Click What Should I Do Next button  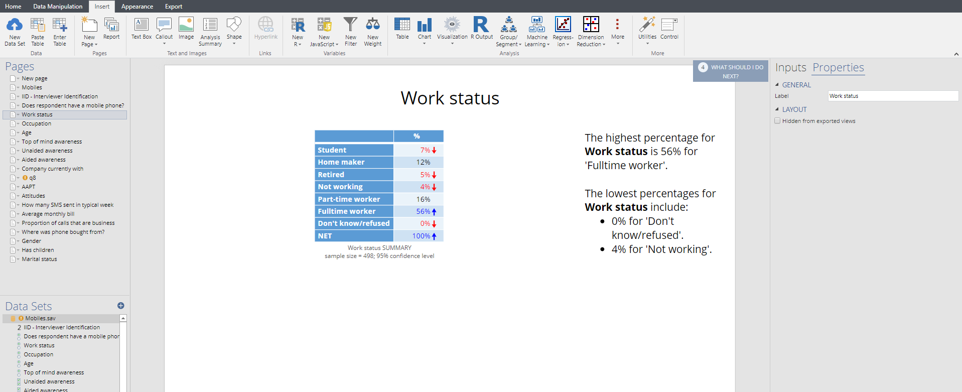pyautogui.click(x=731, y=71)
